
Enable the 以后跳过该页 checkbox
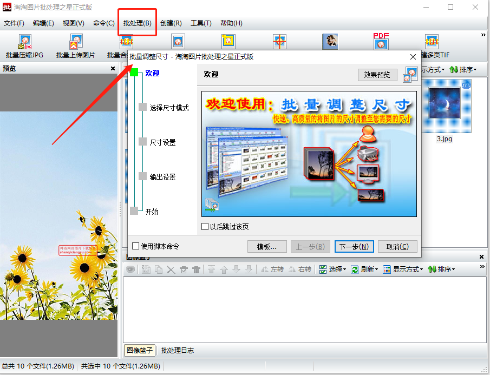pyautogui.click(x=205, y=226)
